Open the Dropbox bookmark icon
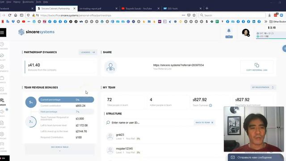286x161 pixels. 13,21
